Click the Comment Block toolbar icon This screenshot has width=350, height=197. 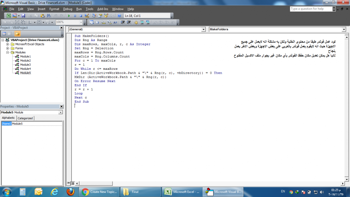pyautogui.click(x=142, y=22)
